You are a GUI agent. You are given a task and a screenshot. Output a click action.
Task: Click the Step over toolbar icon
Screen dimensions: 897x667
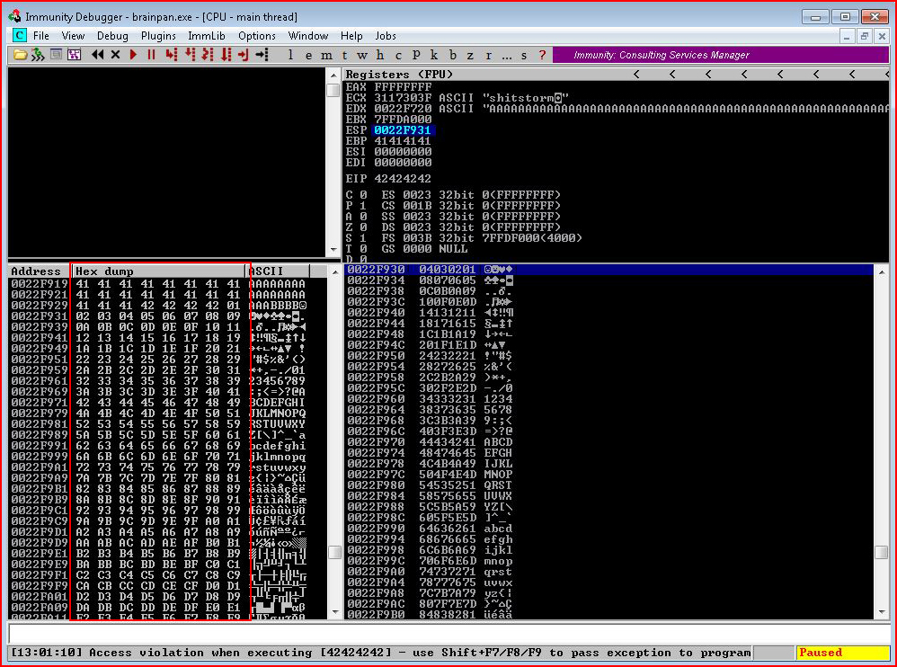[190, 55]
